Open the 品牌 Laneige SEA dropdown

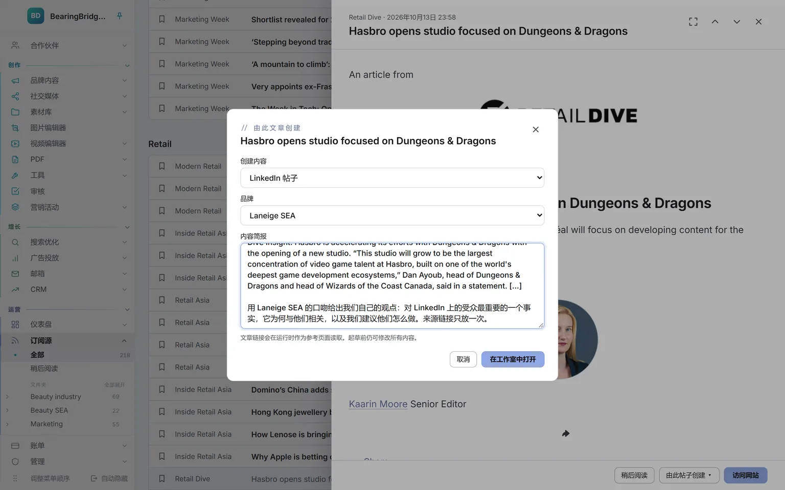392,215
